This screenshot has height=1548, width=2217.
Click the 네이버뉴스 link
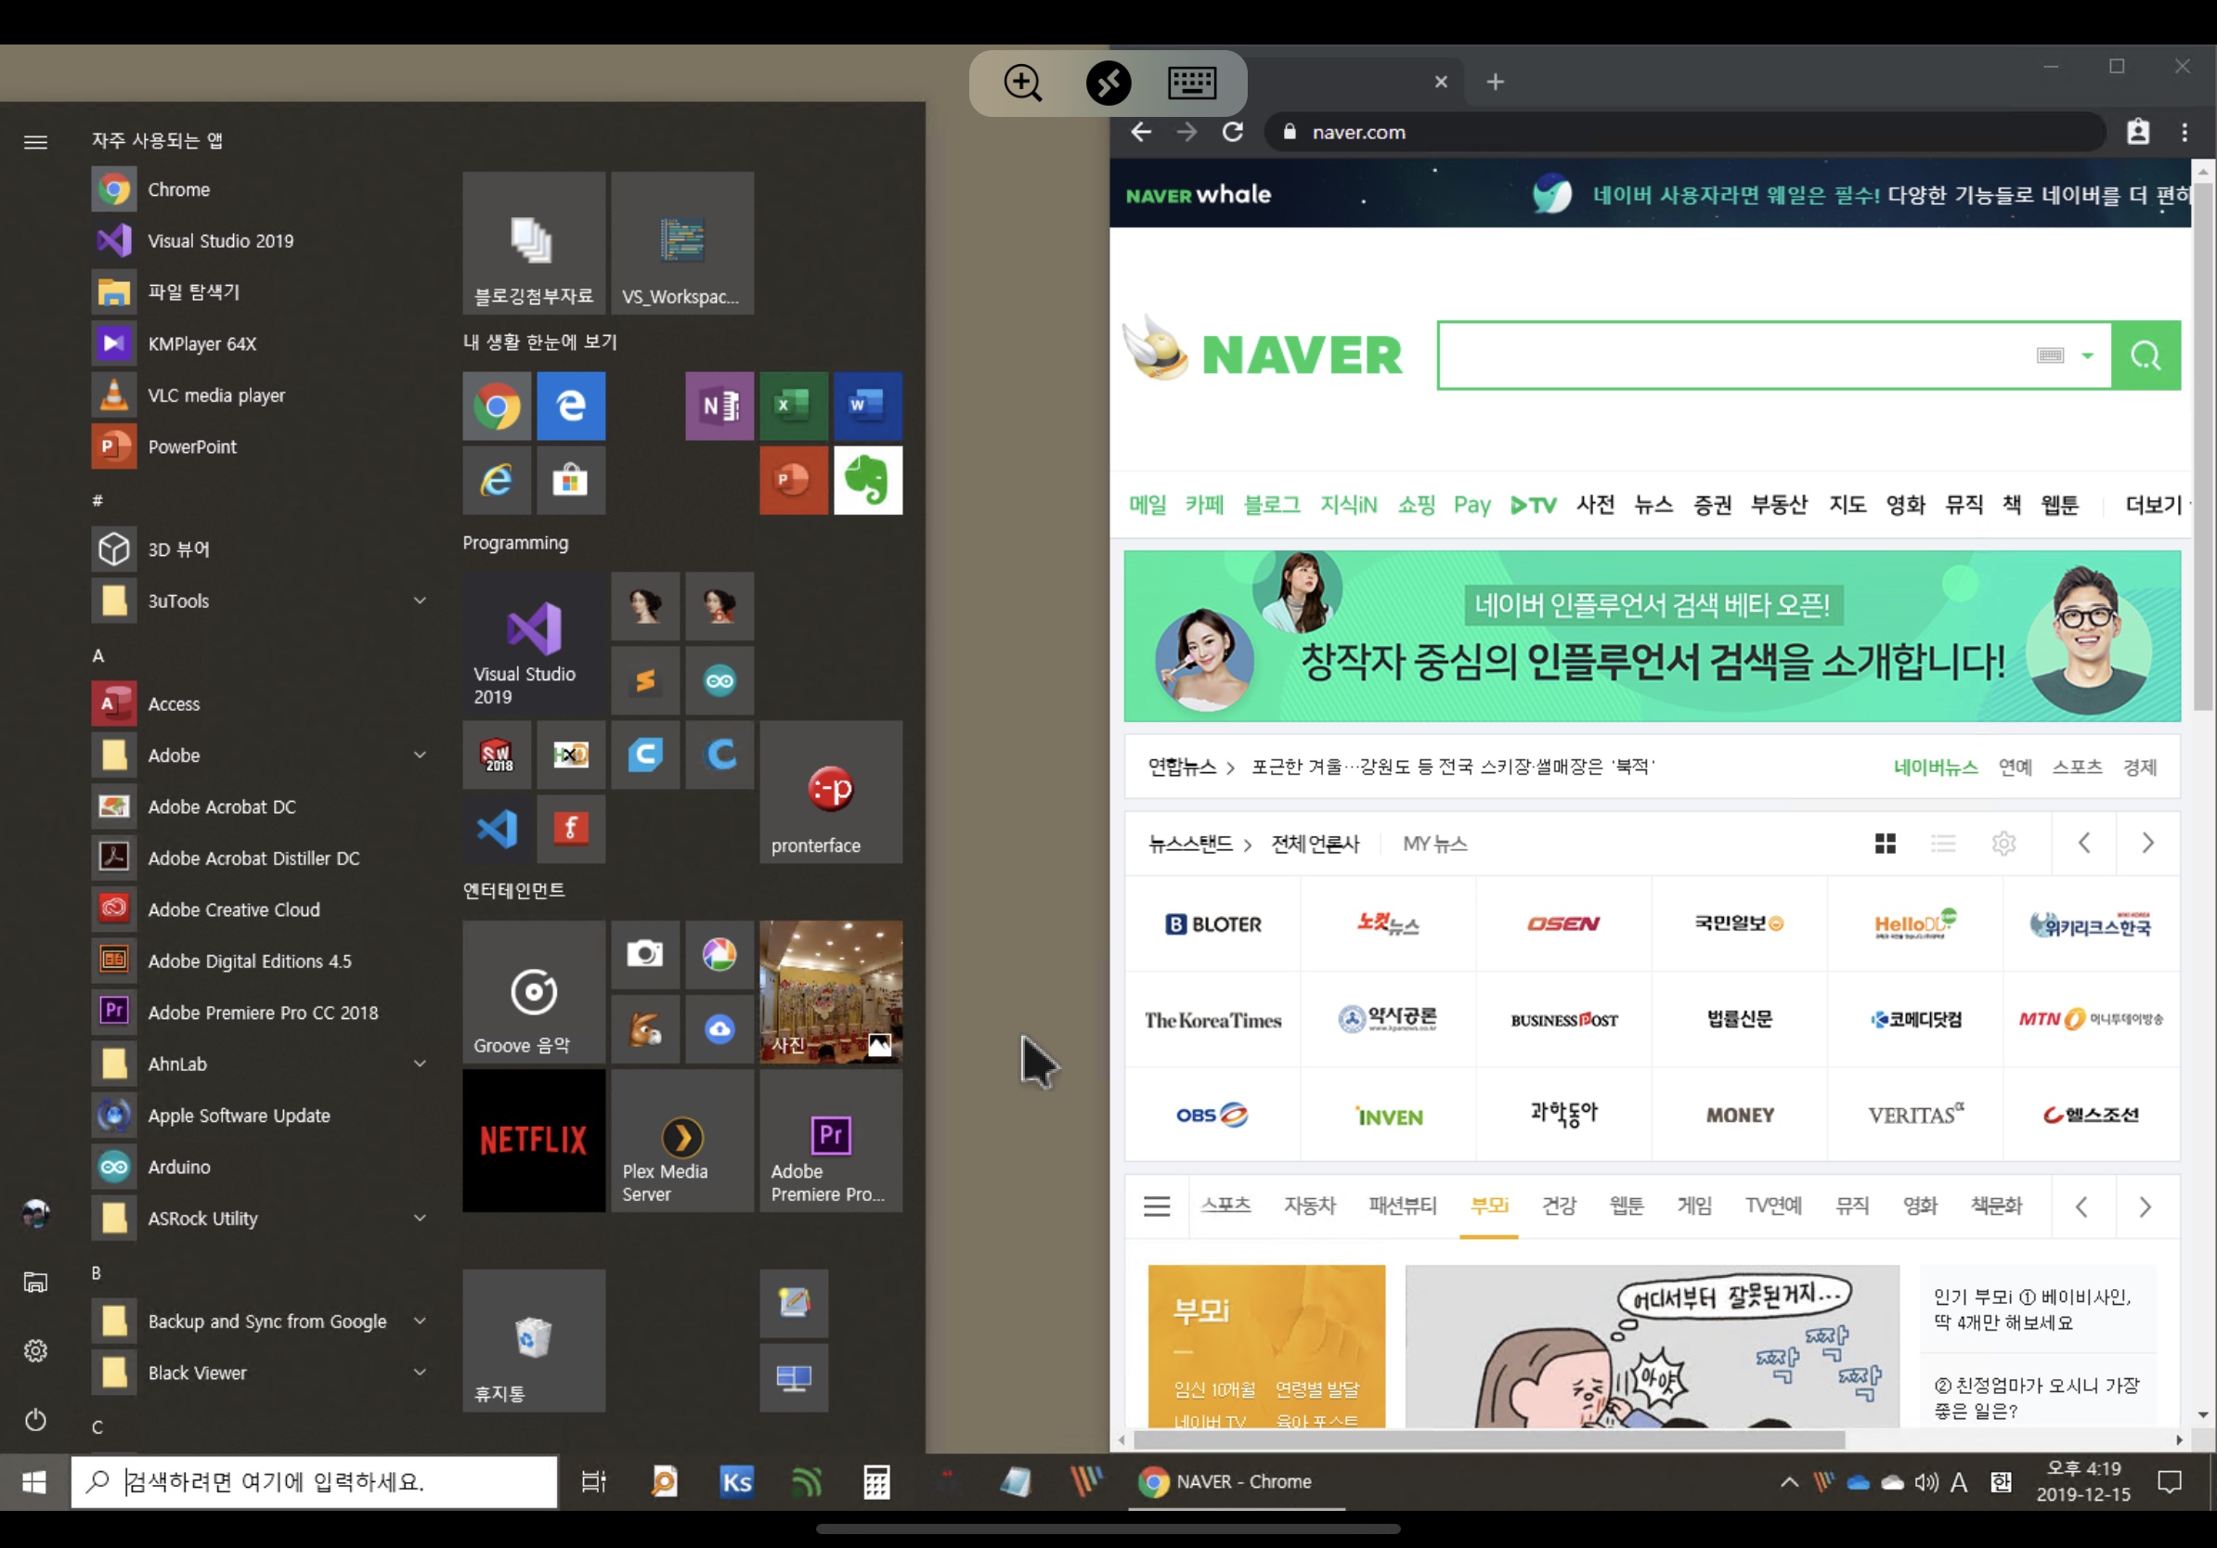(x=1934, y=767)
